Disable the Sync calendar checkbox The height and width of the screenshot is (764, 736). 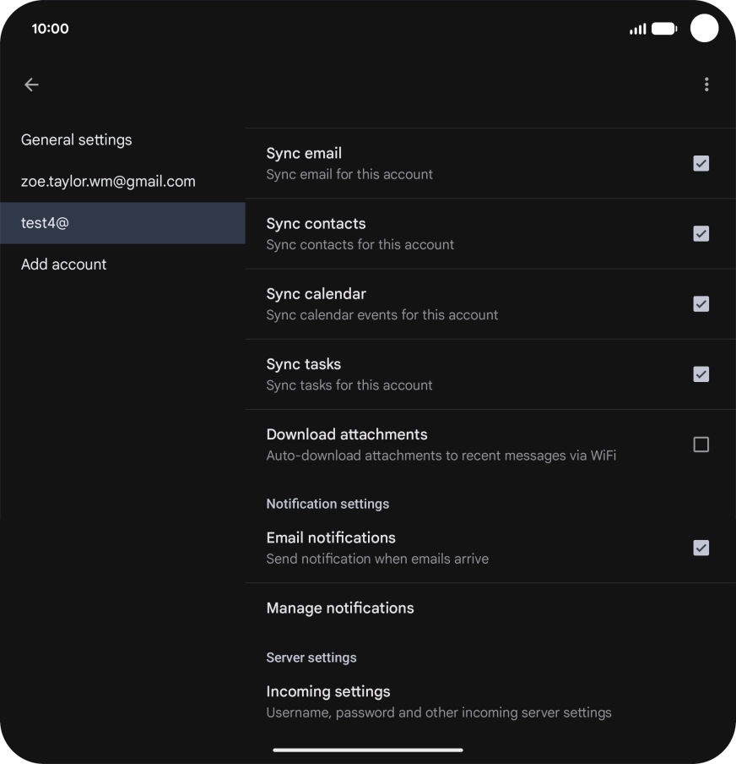pyautogui.click(x=701, y=304)
